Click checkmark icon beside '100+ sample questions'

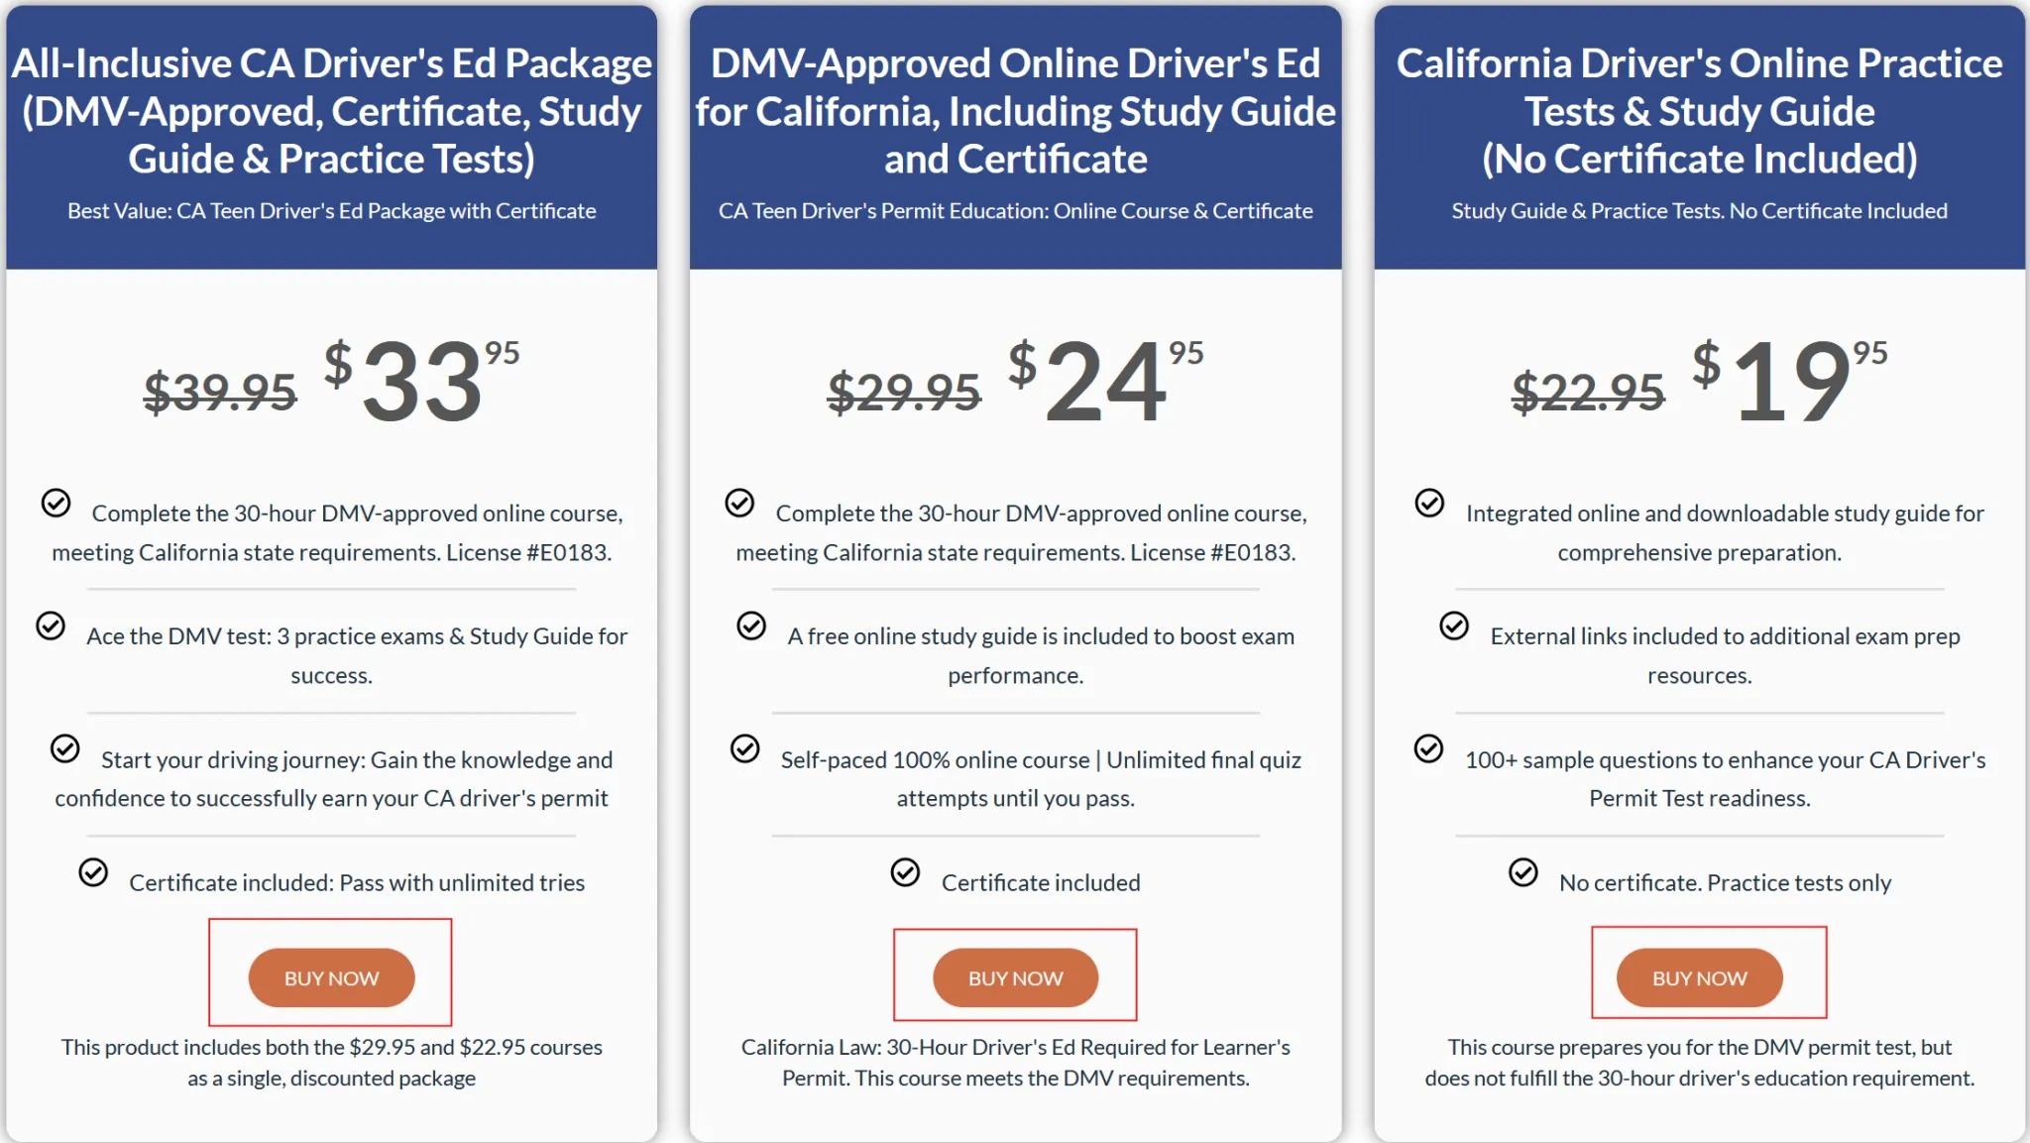pos(1428,748)
